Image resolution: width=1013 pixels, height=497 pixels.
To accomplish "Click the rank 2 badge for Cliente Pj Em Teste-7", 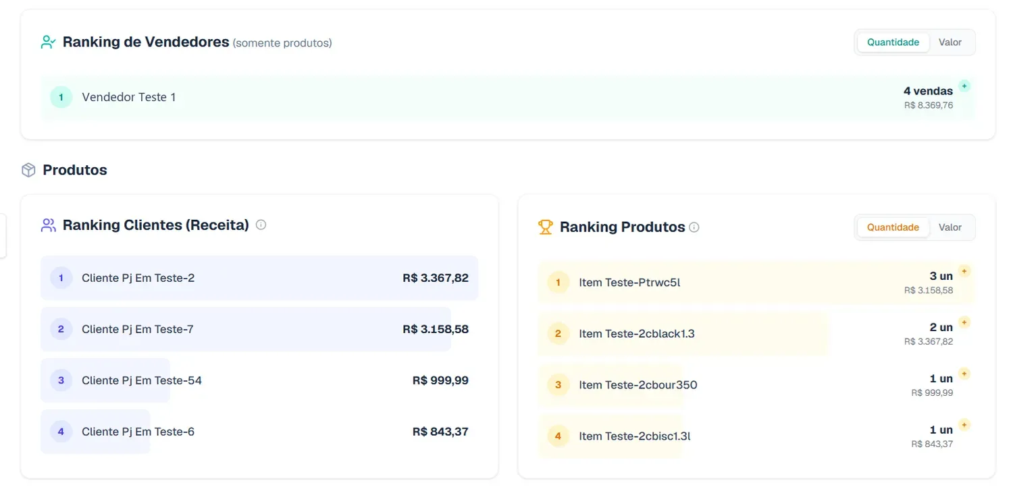I will pyautogui.click(x=61, y=329).
